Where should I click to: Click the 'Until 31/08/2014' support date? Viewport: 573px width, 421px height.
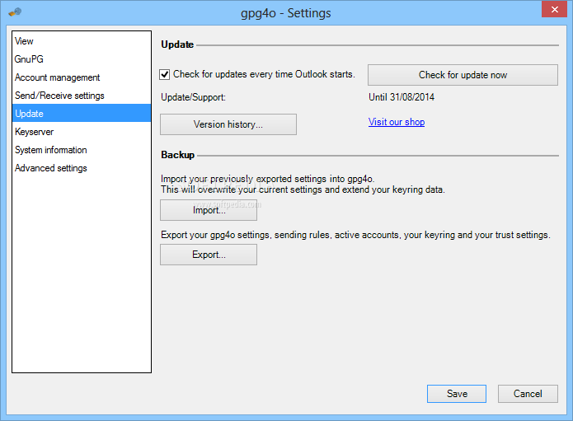pyautogui.click(x=402, y=97)
